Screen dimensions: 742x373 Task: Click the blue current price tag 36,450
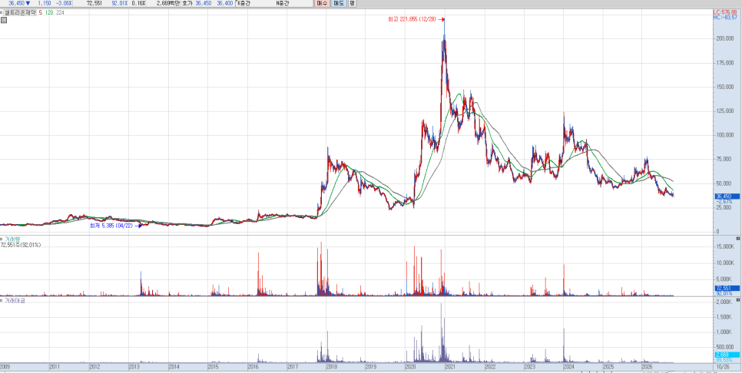click(x=726, y=196)
